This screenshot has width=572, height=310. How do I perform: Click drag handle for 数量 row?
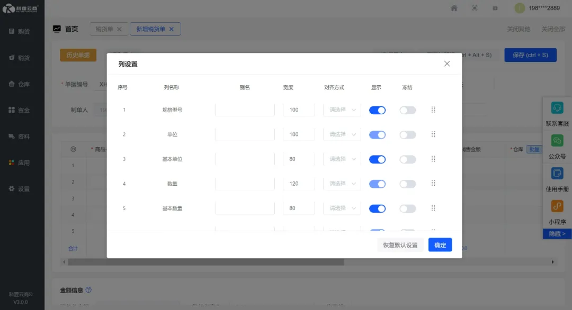coord(433,183)
